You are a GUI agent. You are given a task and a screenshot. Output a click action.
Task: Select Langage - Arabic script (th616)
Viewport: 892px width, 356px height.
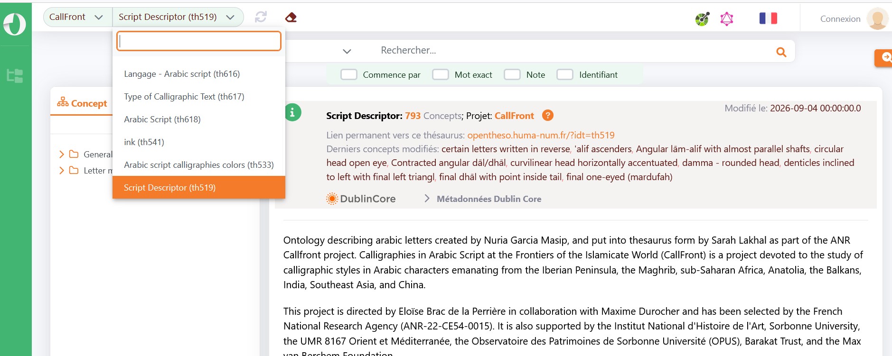click(x=199, y=74)
